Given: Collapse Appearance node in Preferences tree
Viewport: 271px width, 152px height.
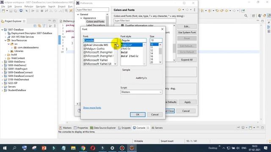Looking at the screenshot, I should point(81,18).
